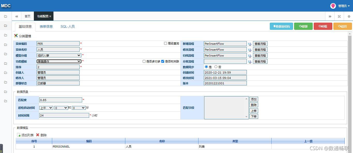This screenshot has height=153, width=353.
Task: Click the 部署状态 field 已部署
Action: [x=58, y=83]
